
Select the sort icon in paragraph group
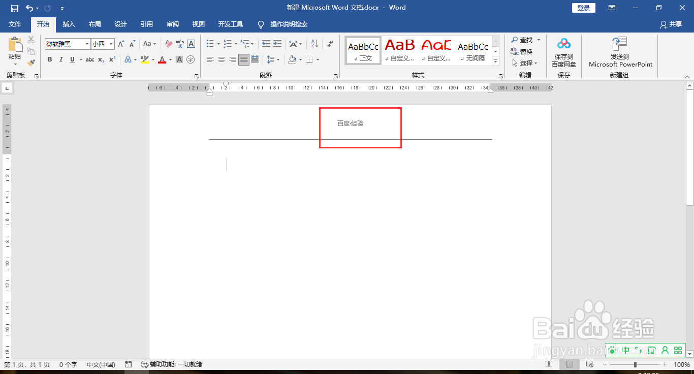pos(314,44)
